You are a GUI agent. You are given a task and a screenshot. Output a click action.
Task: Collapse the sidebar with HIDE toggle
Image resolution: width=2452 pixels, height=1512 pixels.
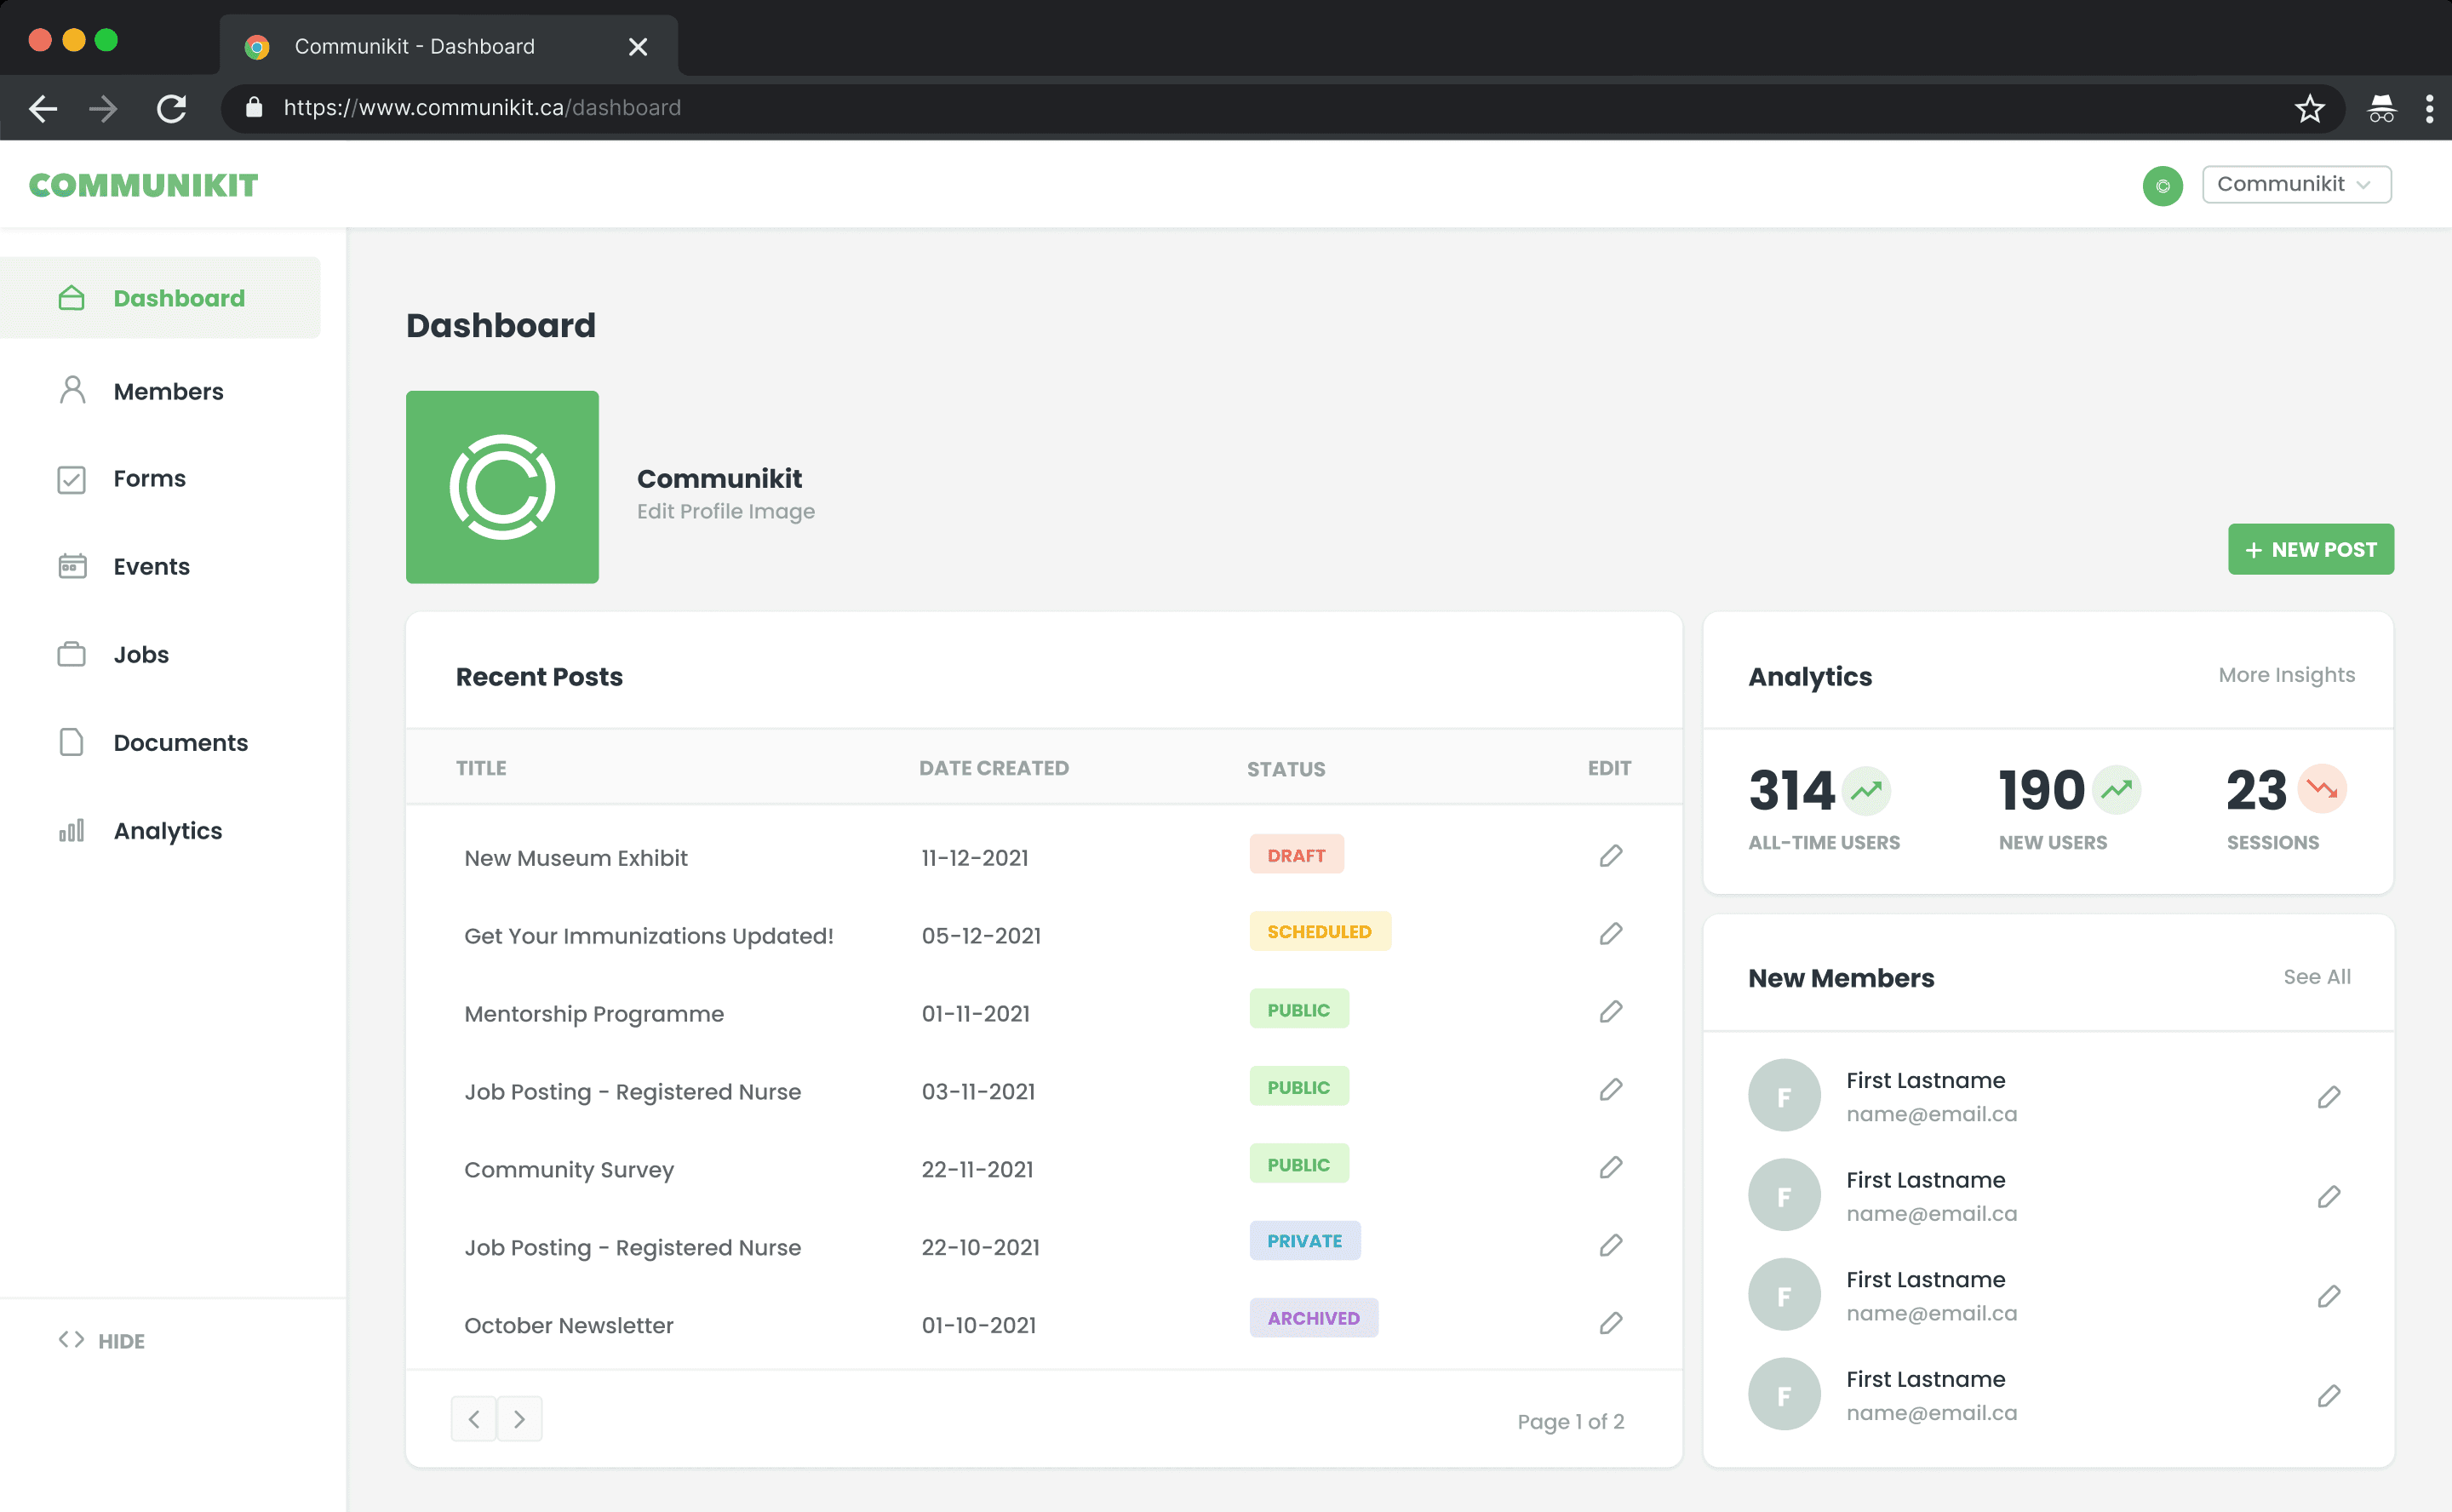102,1340
